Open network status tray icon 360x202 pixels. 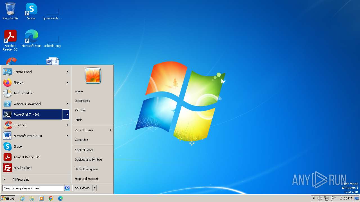pyautogui.click(x=327, y=198)
